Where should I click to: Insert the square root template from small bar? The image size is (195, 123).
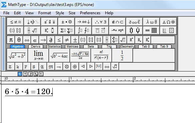pos(123,40)
